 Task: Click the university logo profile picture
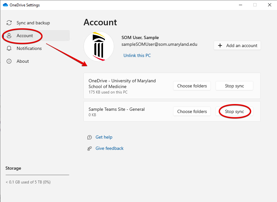pyautogui.click(x=99, y=46)
